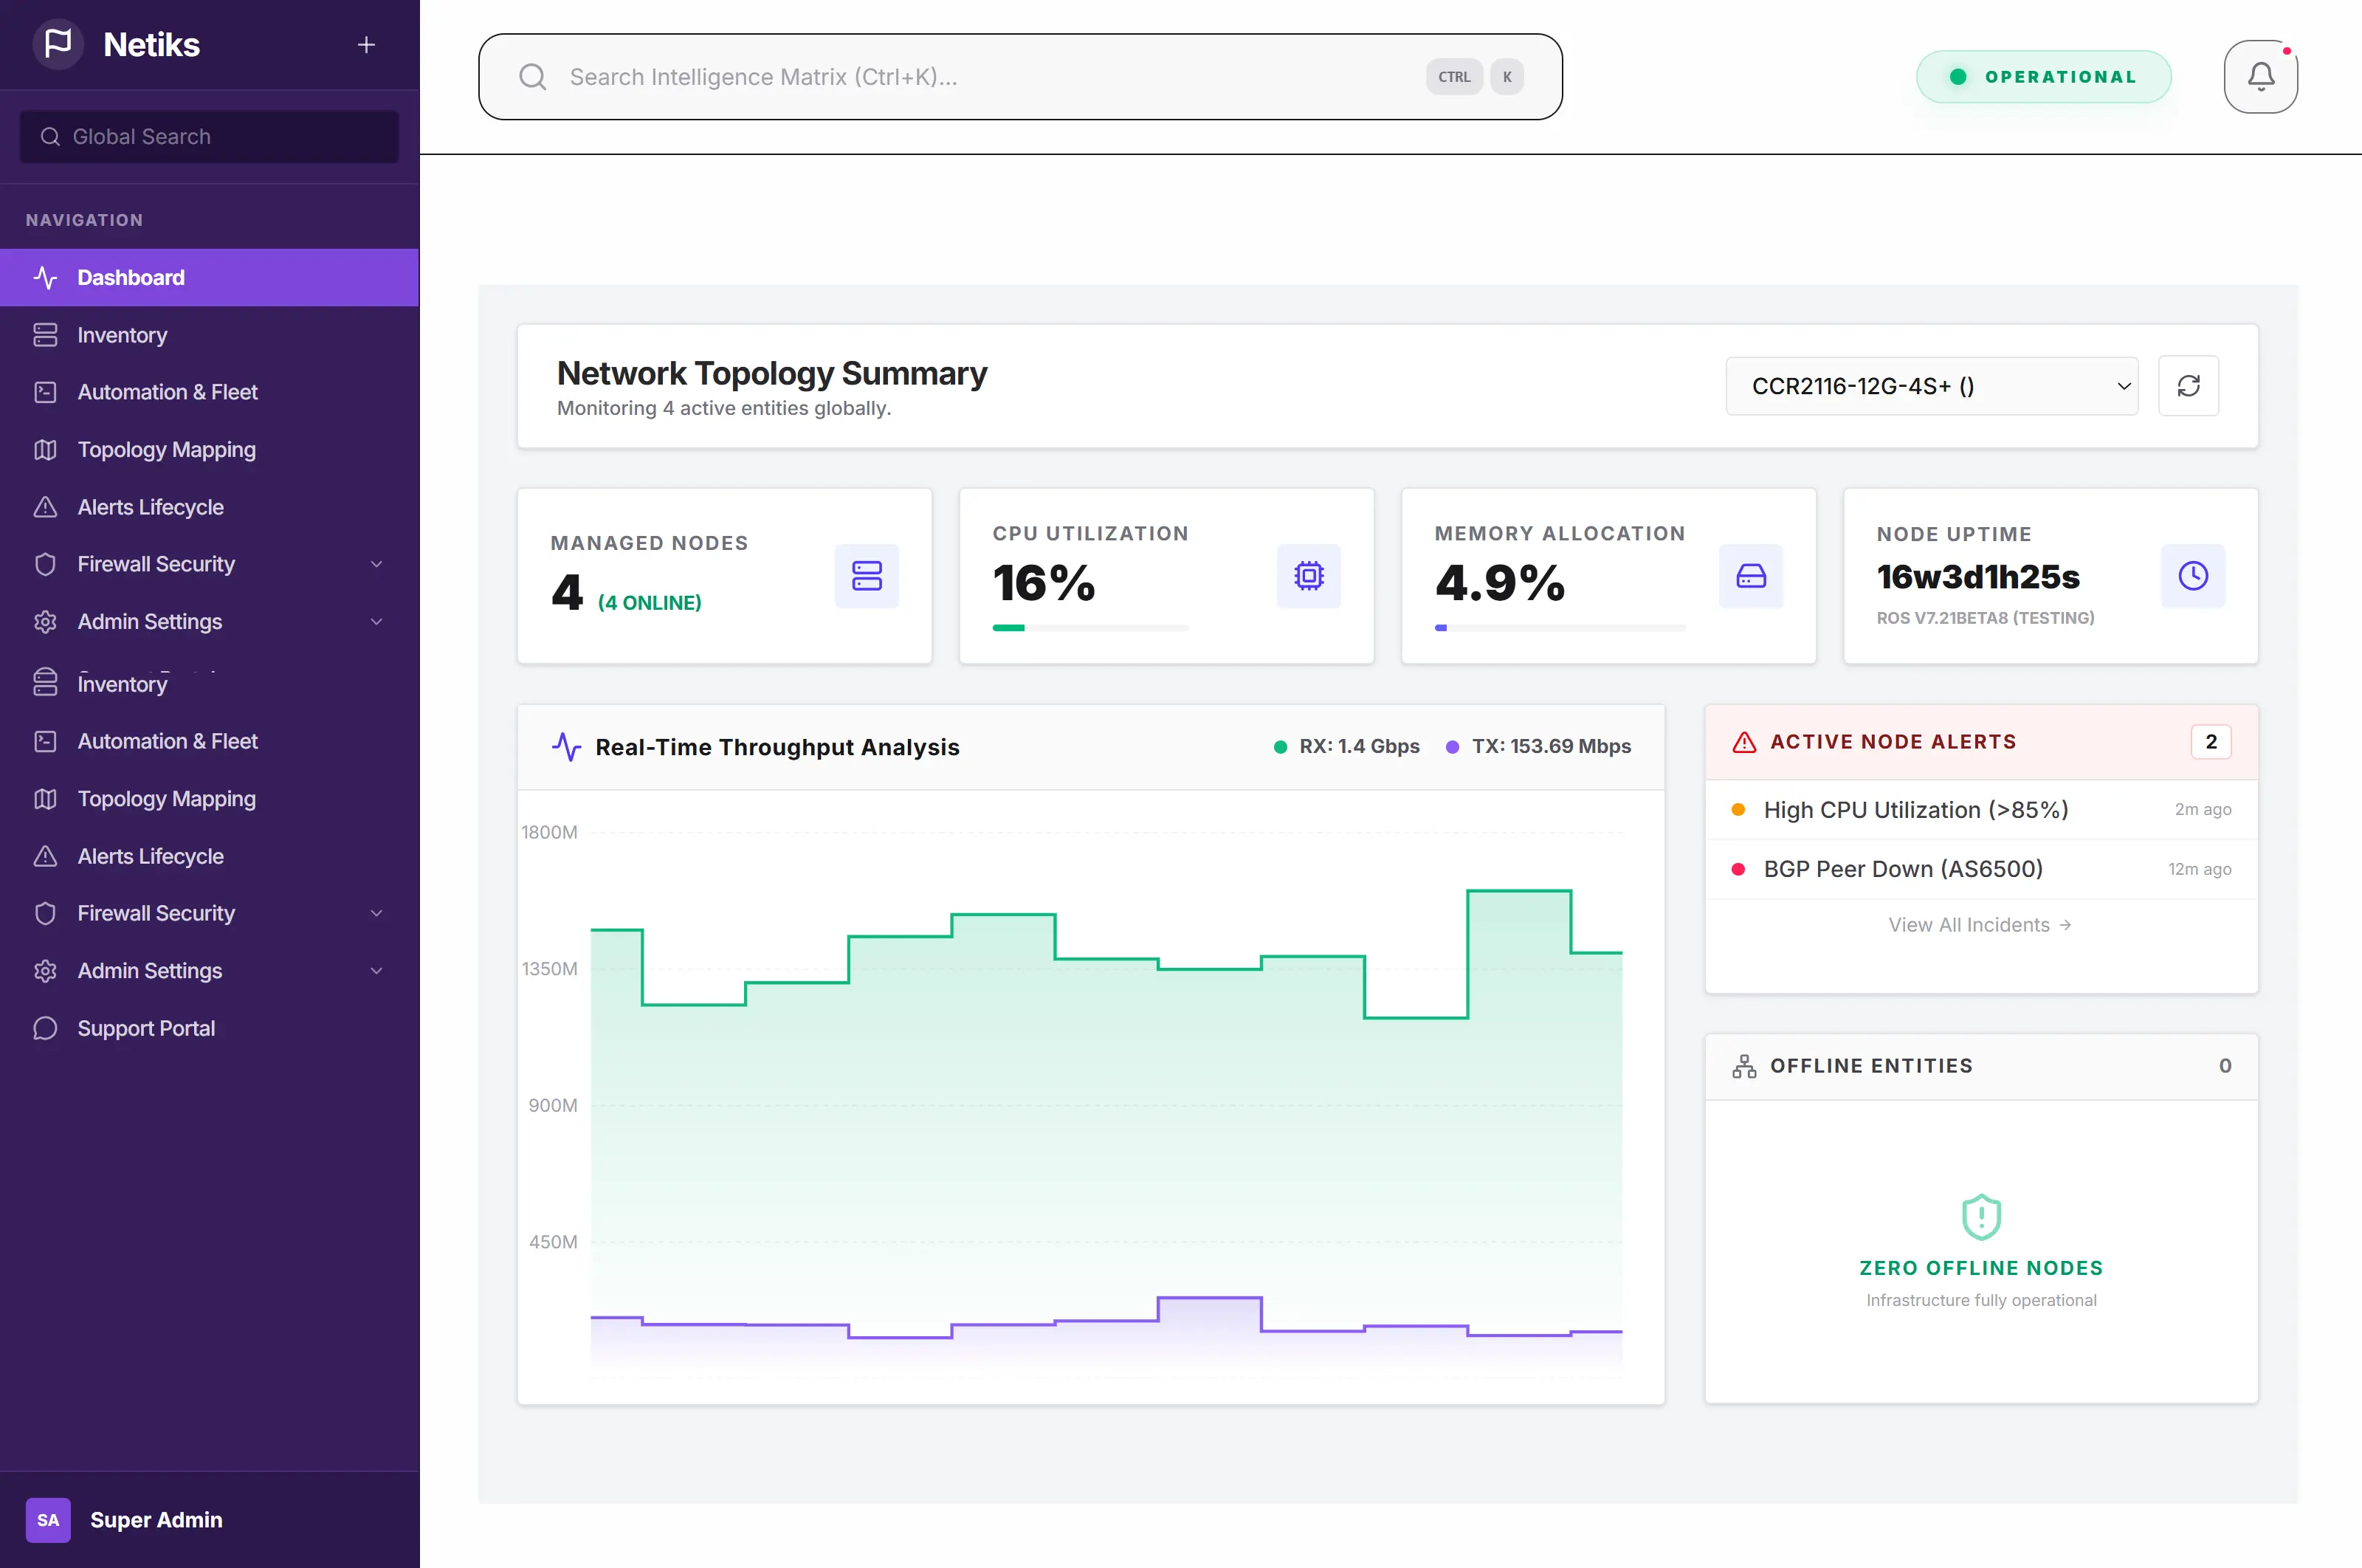2362x1568 pixels.
Task: Click the CPU Utilization chip icon
Action: (1309, 576)
